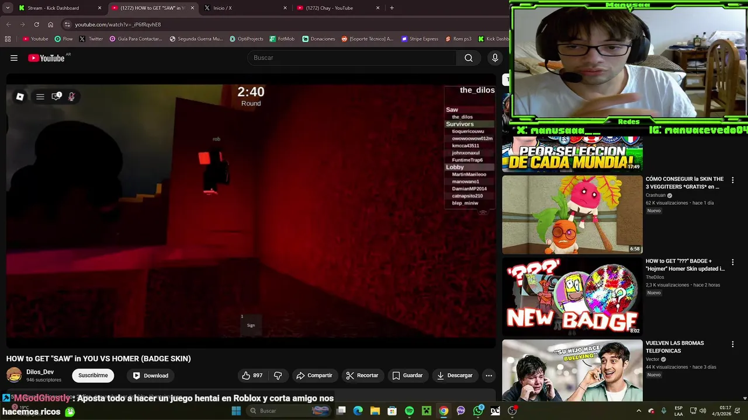Open the tab search dropdown arrow
Screen dimensions: 748x420
tap(7, 8)
